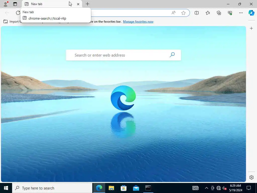This screenshot has width=257, height=193.
Task: Click the Import favorites icon
Action: pyautogui.click(x=6, y=22)
